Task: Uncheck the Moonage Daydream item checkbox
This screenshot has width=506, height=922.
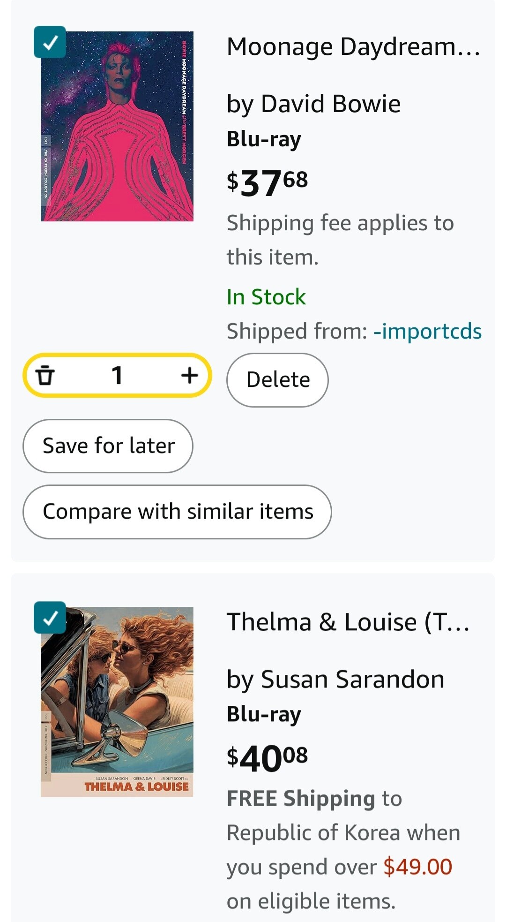Action: (50, 42)
